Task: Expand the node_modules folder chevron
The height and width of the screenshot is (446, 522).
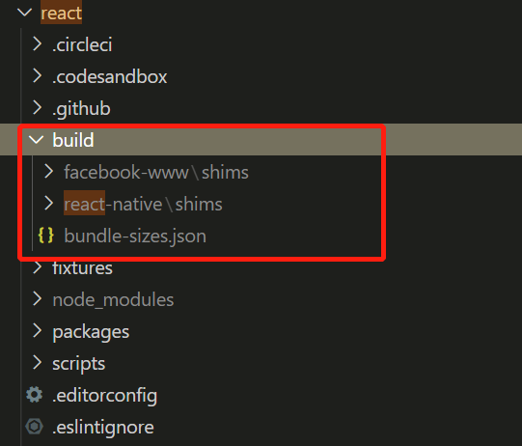Action: click(x=38, y=299)
